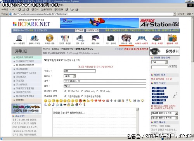Screen dimensions: 194x141
Task: Click the 찾기 search button
Action: tap(173, 67)
